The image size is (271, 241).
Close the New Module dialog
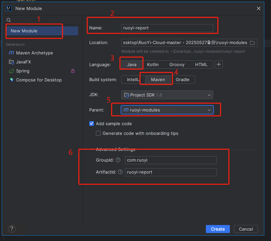(259, 8)
